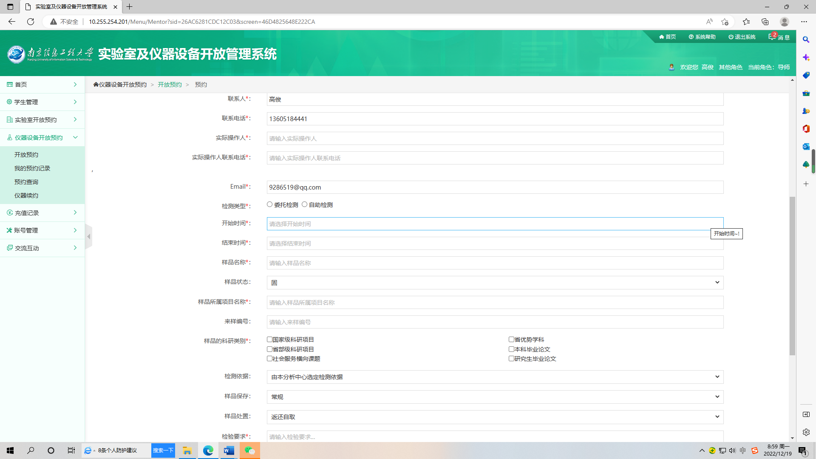Click 其他角色 to switch role
The height and width of the screenshot is (459, 816).
(731, 67)
